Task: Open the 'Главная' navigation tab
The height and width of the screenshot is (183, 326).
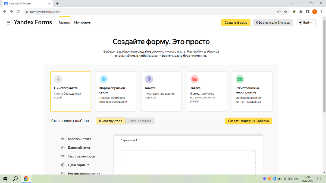Action: [64, 23]
